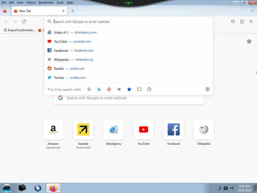
Task: Search in open Tabs icon
Action: tap(139, 89)
